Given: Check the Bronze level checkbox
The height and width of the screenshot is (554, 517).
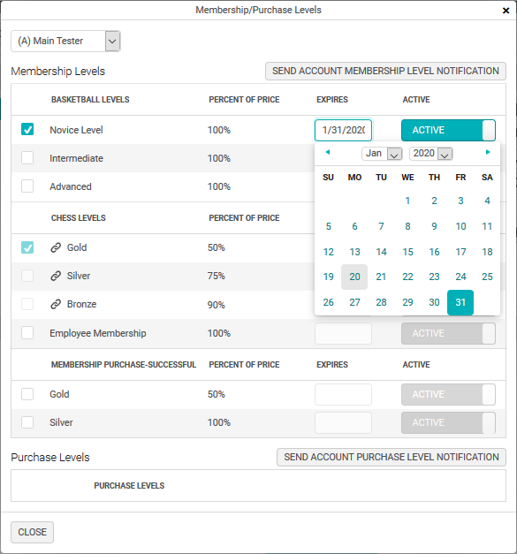Looking at the screenshot, I should [27, 304].
